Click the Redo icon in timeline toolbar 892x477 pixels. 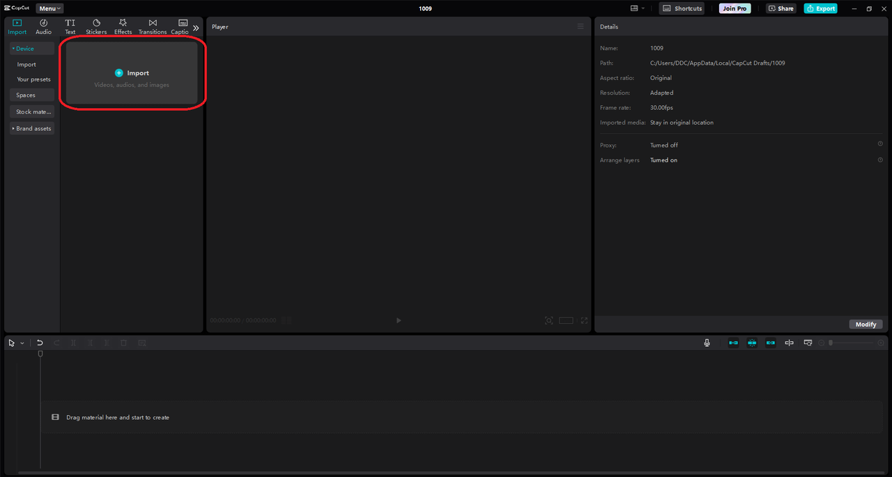[x=56, y=343]
